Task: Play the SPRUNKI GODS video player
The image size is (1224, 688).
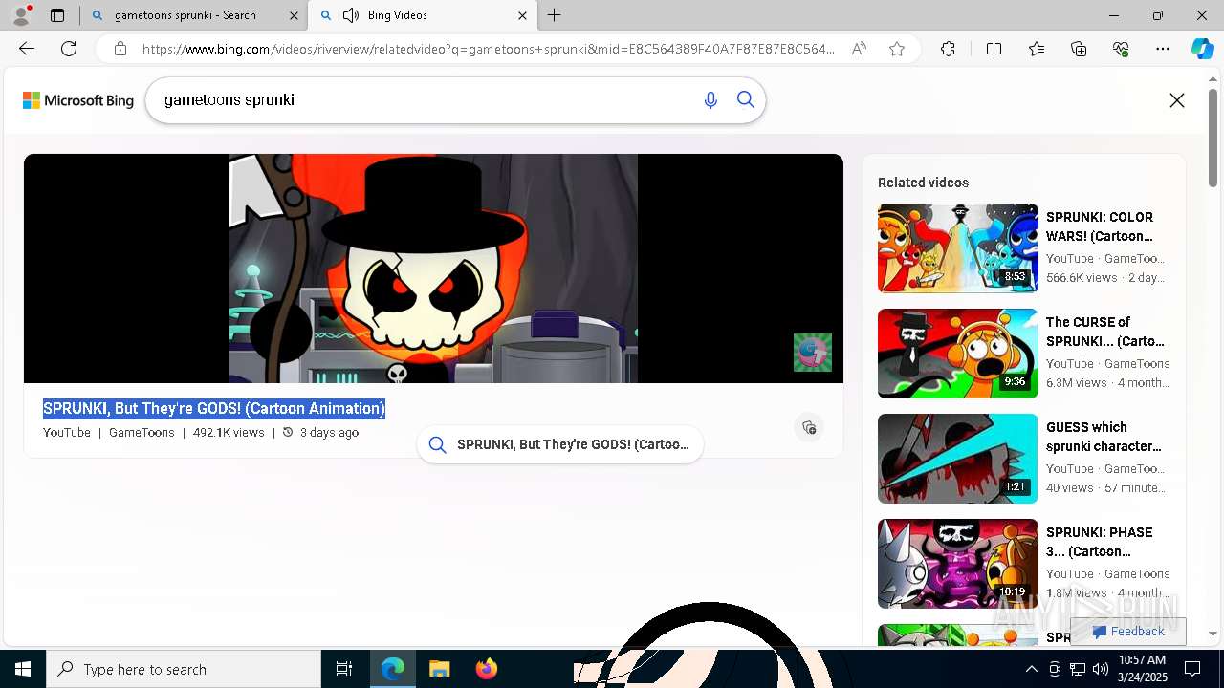Action: tap(433, 269)
